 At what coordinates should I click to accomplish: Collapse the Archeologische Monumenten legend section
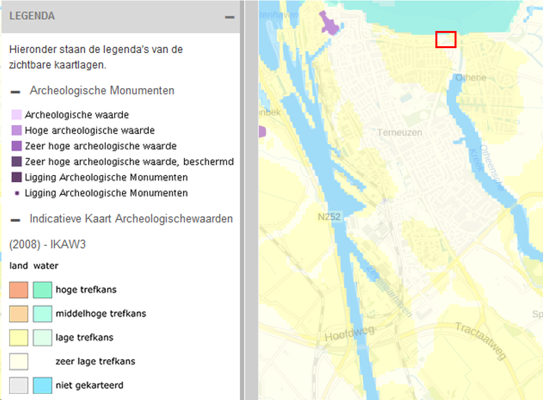pos(15,92)
